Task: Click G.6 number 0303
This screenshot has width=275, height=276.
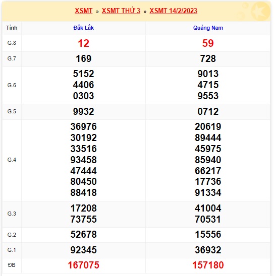Action: coord(84,96)
